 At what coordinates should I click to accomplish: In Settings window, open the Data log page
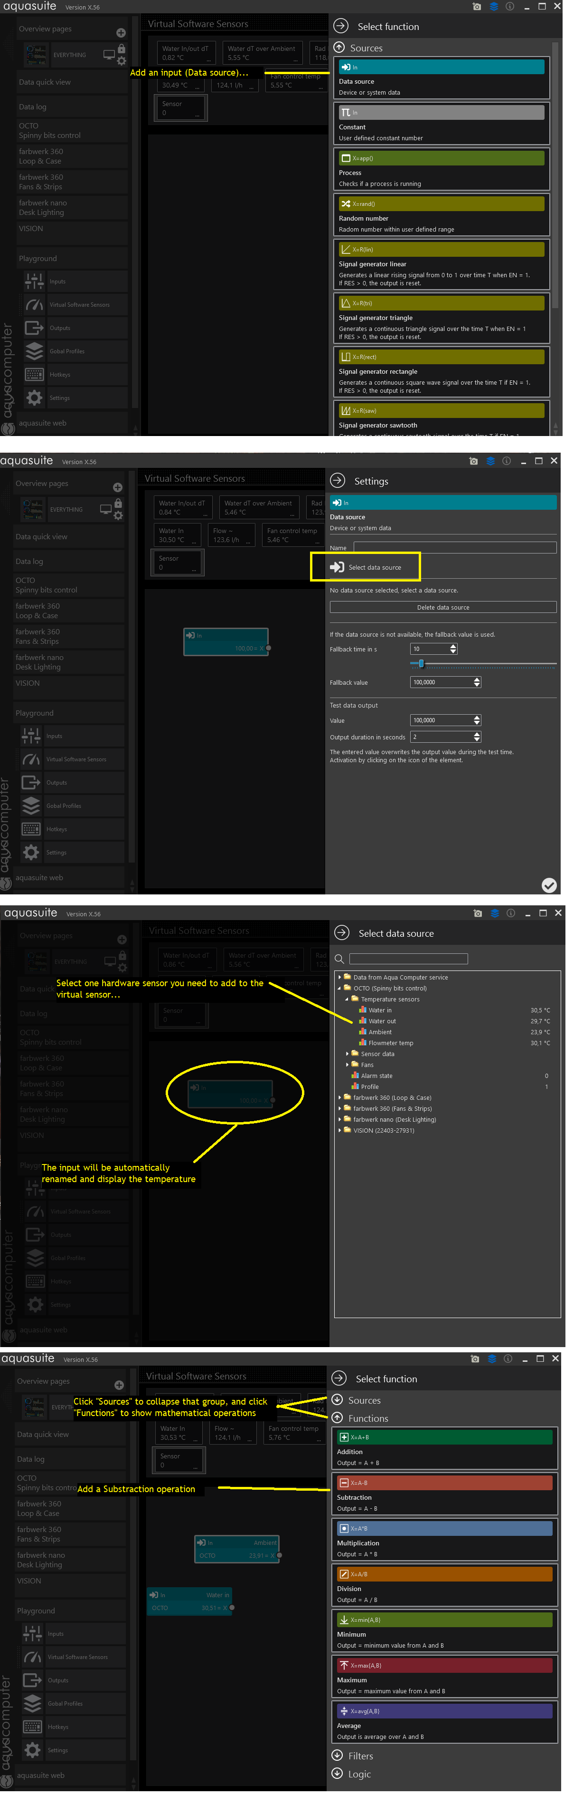[x=69, y=561]
